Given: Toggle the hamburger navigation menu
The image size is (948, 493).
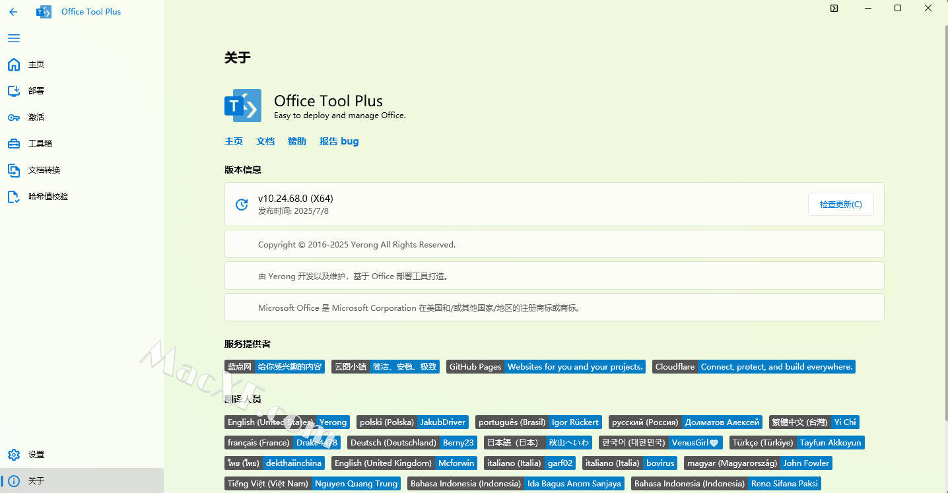Looking at the screenshot, I should pyautogui.click(x=14, y=38).
